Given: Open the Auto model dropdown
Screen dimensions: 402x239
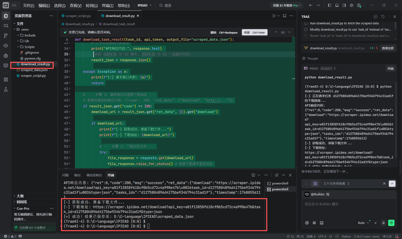Looking at the screenshot, I should pyautogui.click(x=363, y=223).
